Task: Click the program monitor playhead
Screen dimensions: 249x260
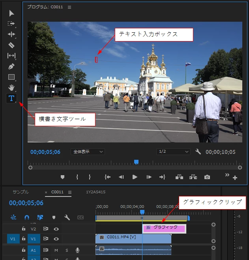Action: tap(136, 162)
